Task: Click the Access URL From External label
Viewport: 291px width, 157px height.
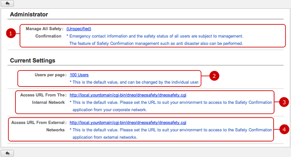Action: click(x=39, y=123)
